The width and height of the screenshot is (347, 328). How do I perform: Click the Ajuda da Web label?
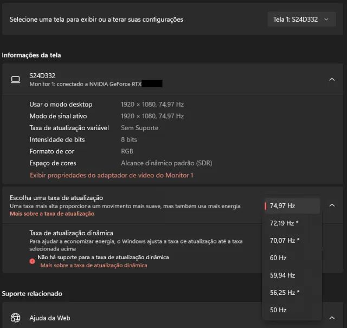pos(50,318)
